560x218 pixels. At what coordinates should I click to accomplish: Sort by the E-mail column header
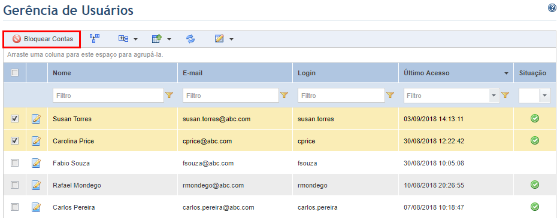click(x=235, y=73)
